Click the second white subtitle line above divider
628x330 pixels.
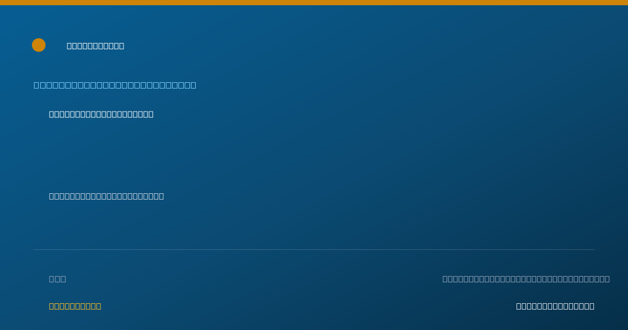click(x=106, y=196)
